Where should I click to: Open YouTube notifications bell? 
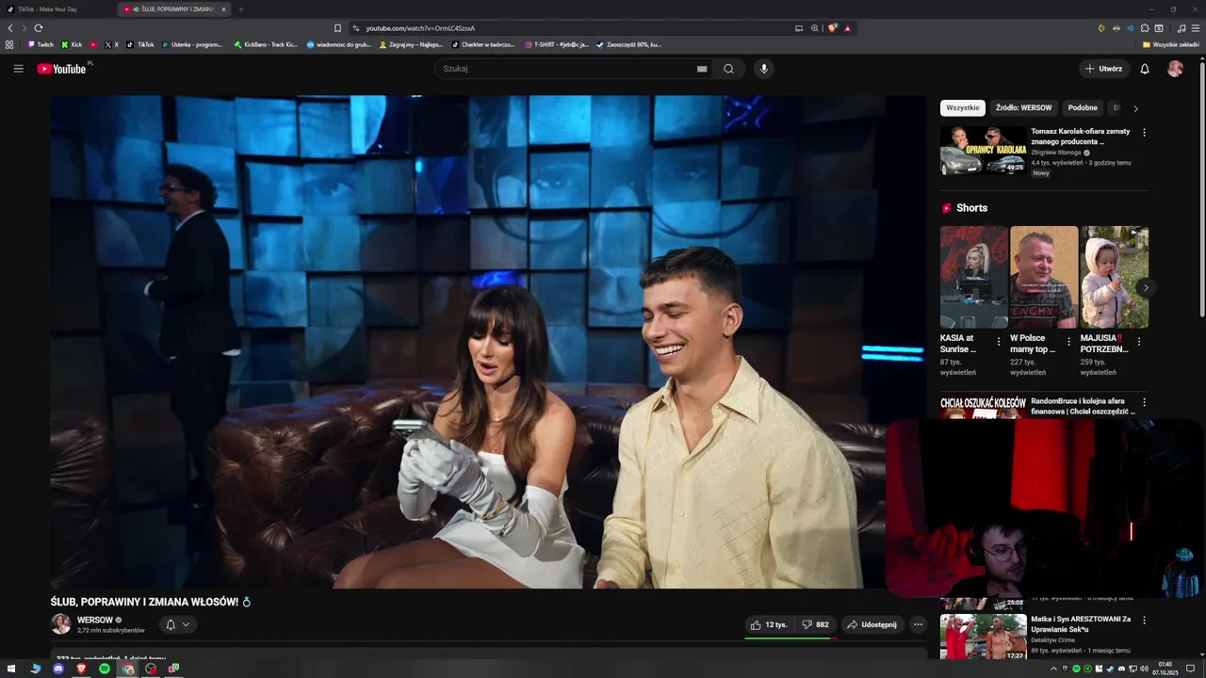click(x=1145, y=69)
